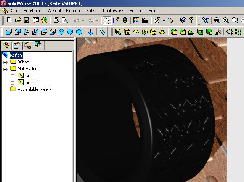Click the Rebuild traffic light icon

(125, 20)
